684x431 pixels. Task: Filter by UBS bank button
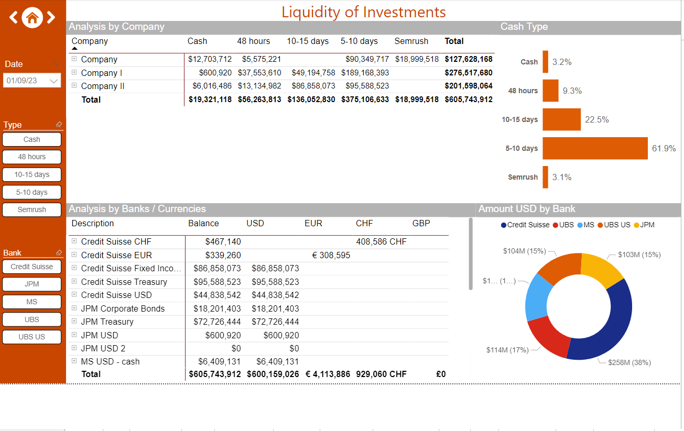32,319
